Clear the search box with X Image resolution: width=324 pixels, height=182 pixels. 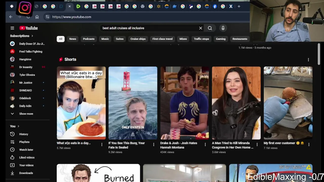pos(200,28)
